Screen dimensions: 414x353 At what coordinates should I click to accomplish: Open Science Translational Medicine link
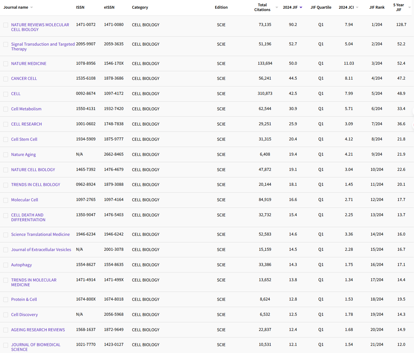[x=40, y=234]
